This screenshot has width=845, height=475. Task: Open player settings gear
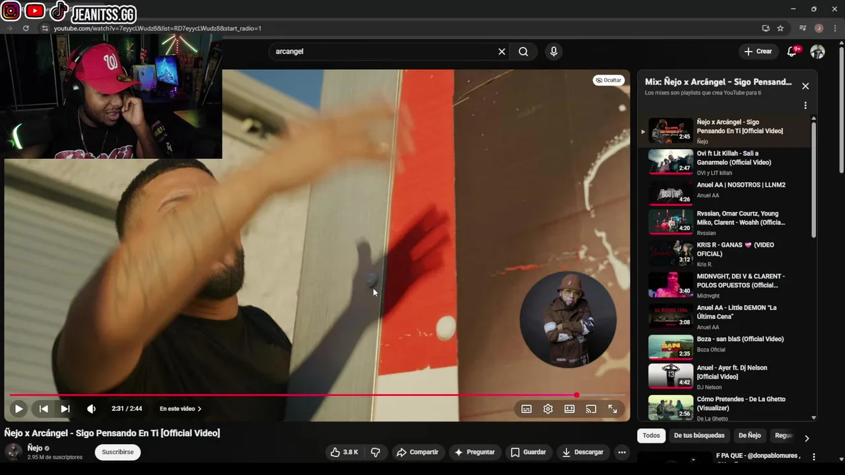(x=548, y=409)
